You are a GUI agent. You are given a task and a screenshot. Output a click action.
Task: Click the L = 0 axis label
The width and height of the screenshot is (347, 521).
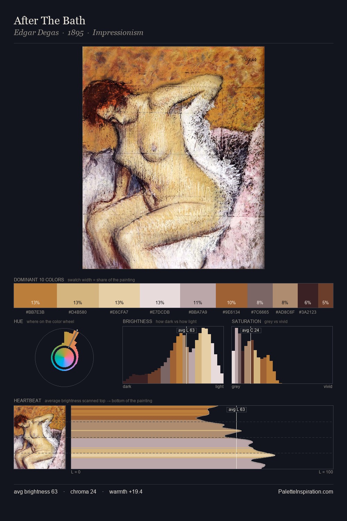[x=76, y=472]
